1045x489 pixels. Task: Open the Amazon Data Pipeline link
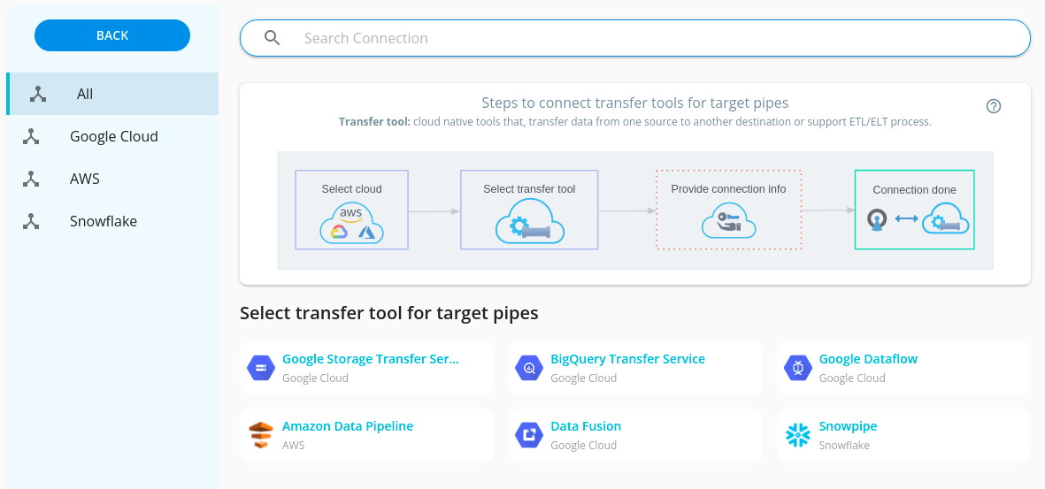point(348,426)
